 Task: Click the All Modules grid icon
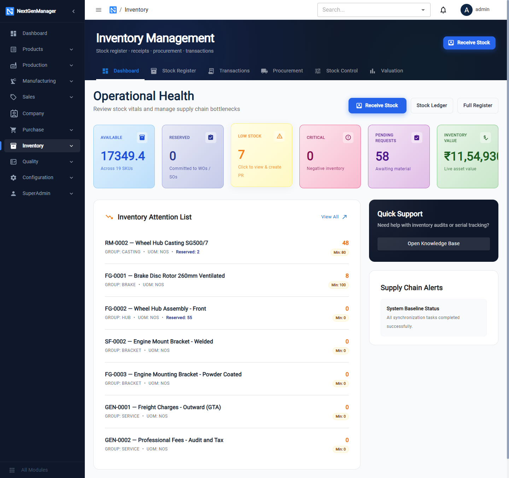12,470
